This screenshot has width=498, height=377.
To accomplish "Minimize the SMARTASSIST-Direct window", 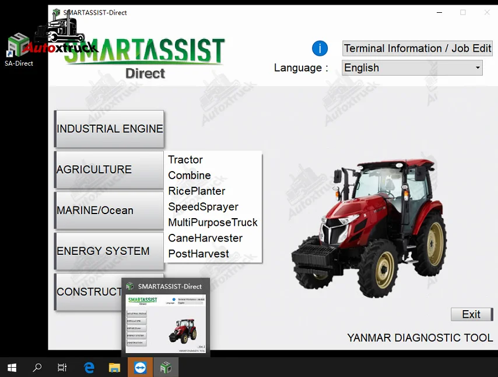I will click(440, 12).
